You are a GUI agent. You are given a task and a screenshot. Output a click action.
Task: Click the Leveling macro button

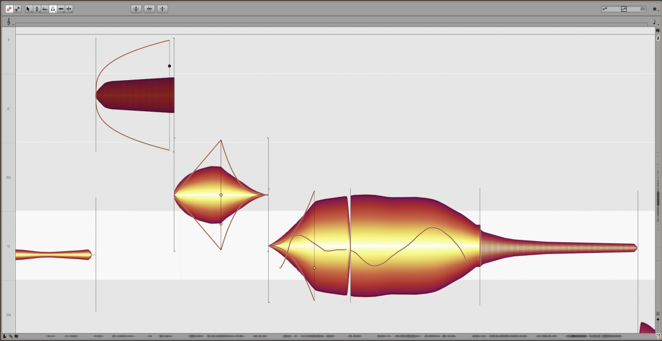tap(162, 8)
